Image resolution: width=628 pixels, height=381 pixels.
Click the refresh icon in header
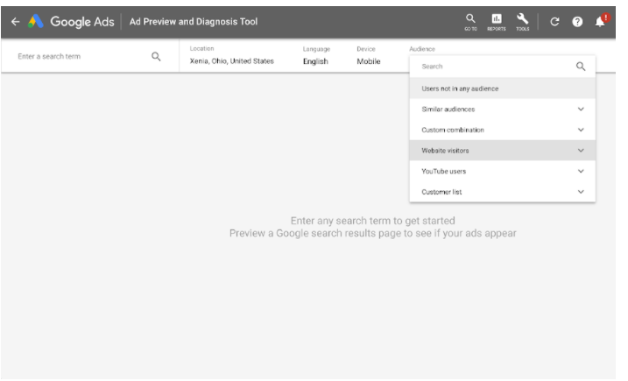[x=554, y=22]
